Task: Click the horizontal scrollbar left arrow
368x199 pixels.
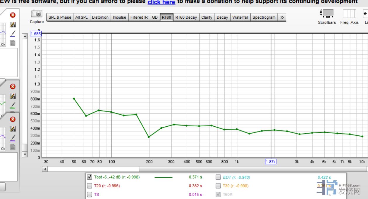Action: [x=45, y=169]
